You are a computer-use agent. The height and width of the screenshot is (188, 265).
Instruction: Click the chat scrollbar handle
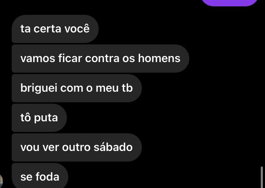(262, 177)
